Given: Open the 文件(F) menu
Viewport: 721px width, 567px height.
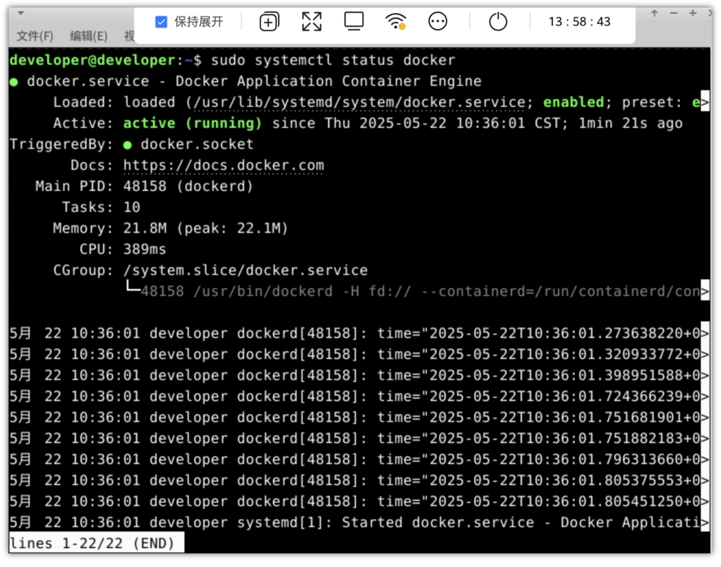Looking at the screenshot, I should (35, 36).
